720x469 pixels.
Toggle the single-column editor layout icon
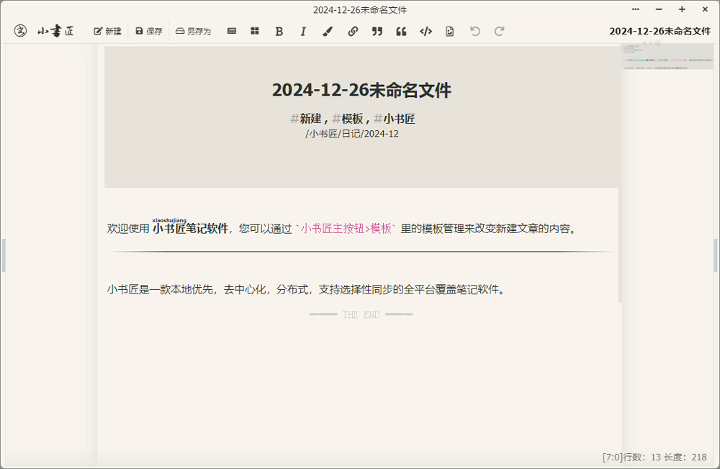pos(232,31)
